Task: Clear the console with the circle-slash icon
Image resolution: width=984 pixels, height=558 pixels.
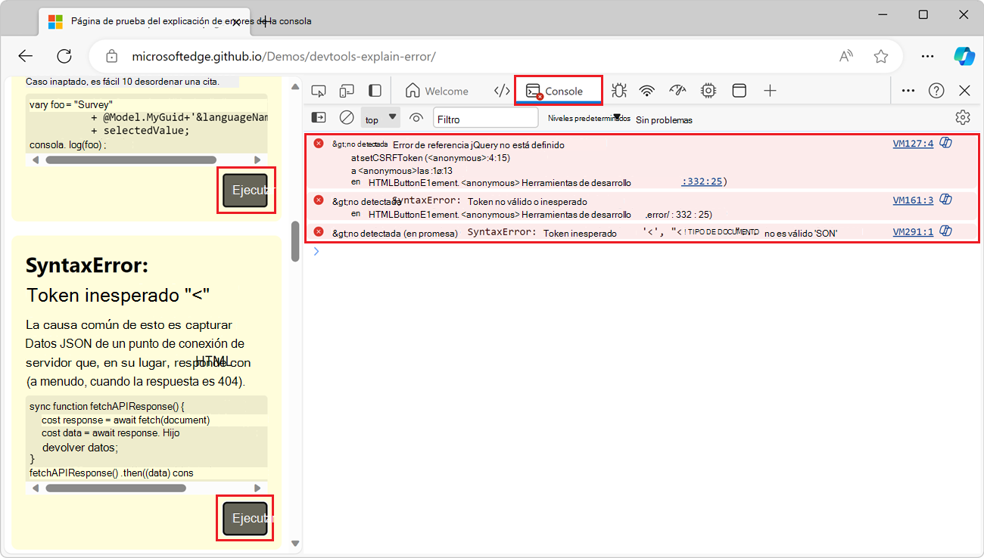Action: (347, 117)
